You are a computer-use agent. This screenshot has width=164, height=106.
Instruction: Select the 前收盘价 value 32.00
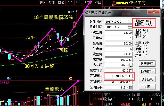coord(119,33)
